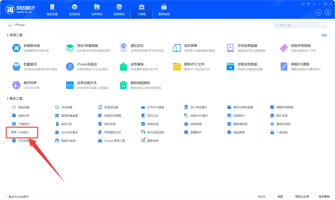
Task: Open 反激活设备 tool
Action: tap(108, 107)
